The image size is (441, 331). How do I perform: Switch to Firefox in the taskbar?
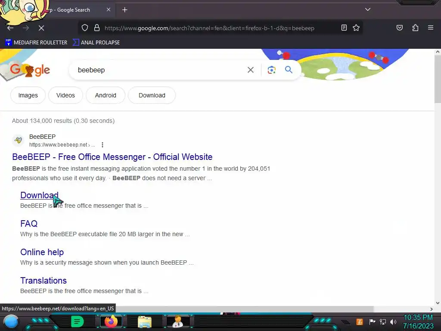111,322
